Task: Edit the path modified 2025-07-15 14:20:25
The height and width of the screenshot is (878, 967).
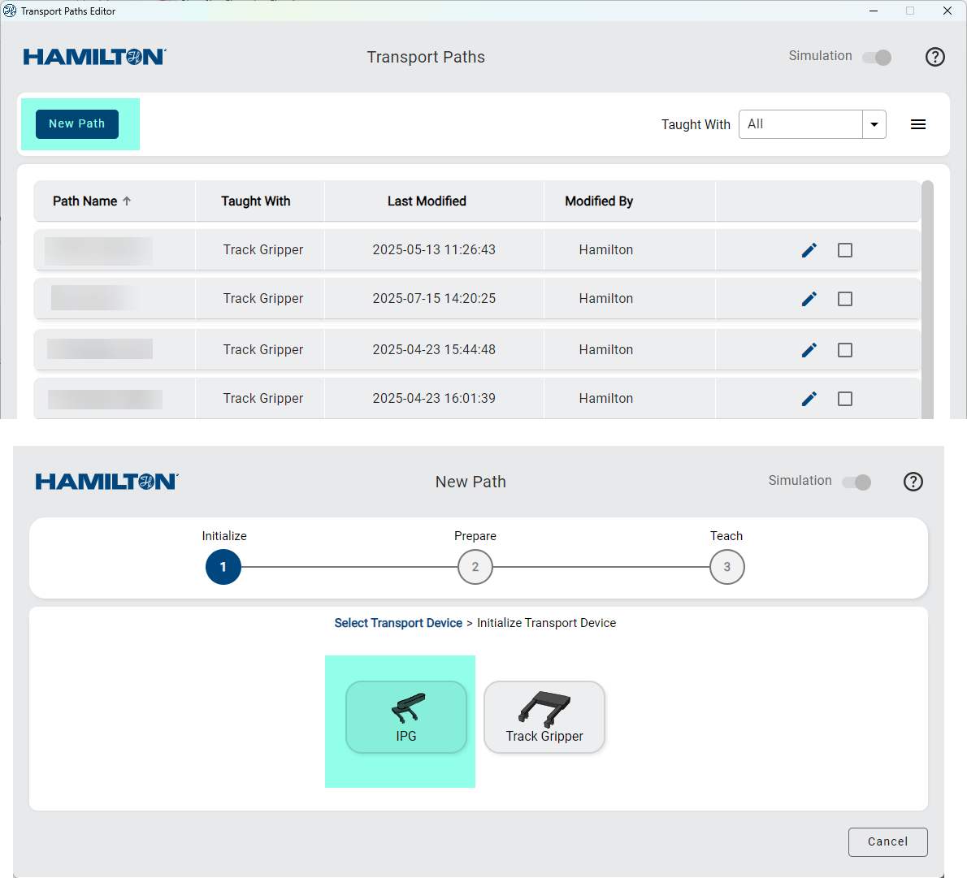Action: click(809, 299)
